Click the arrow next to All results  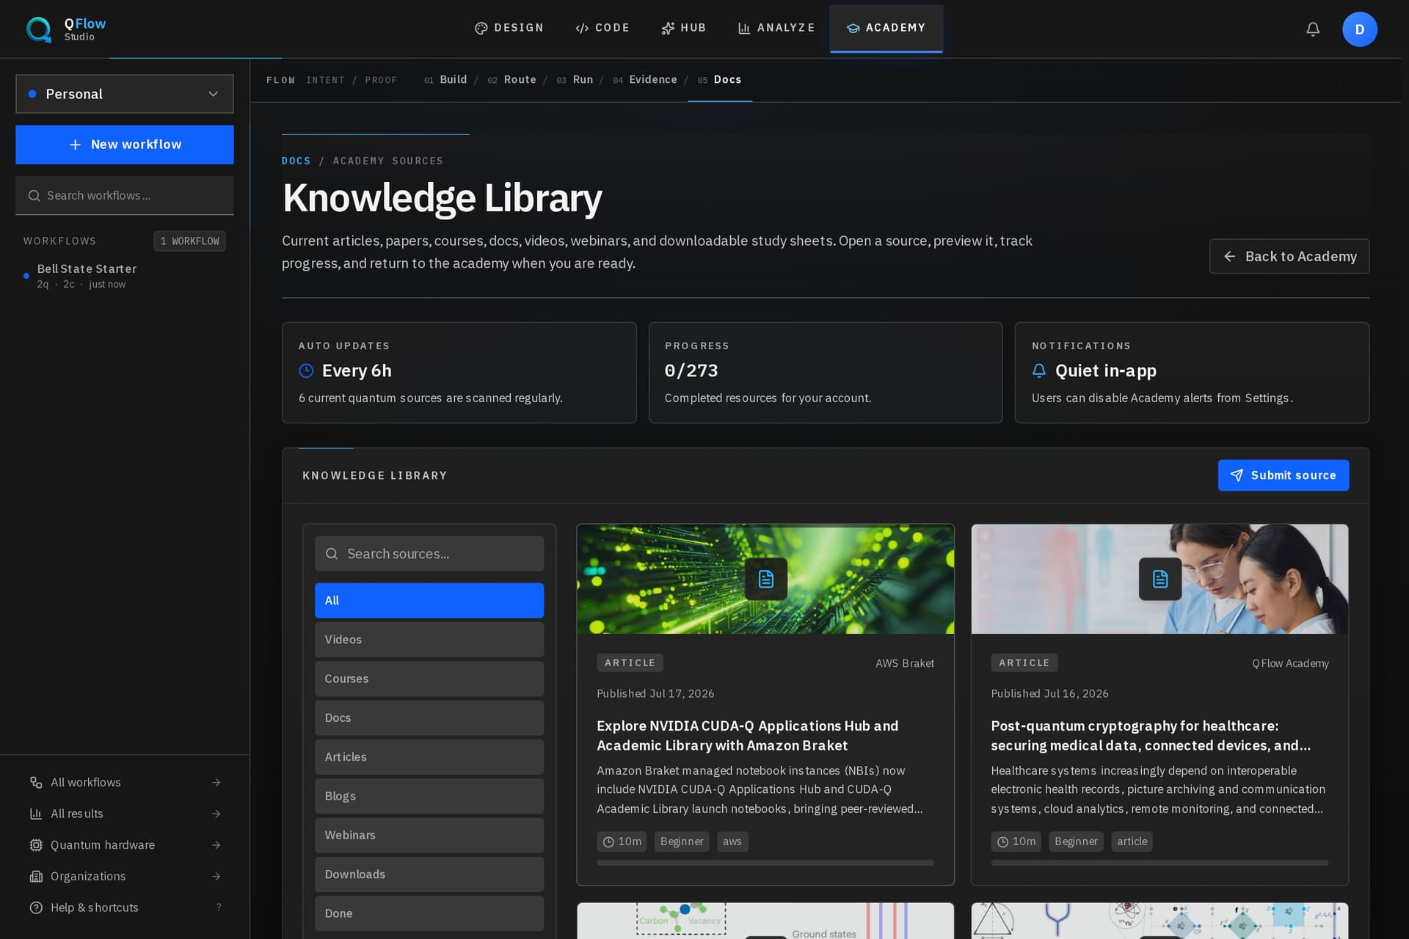(216, 814)
